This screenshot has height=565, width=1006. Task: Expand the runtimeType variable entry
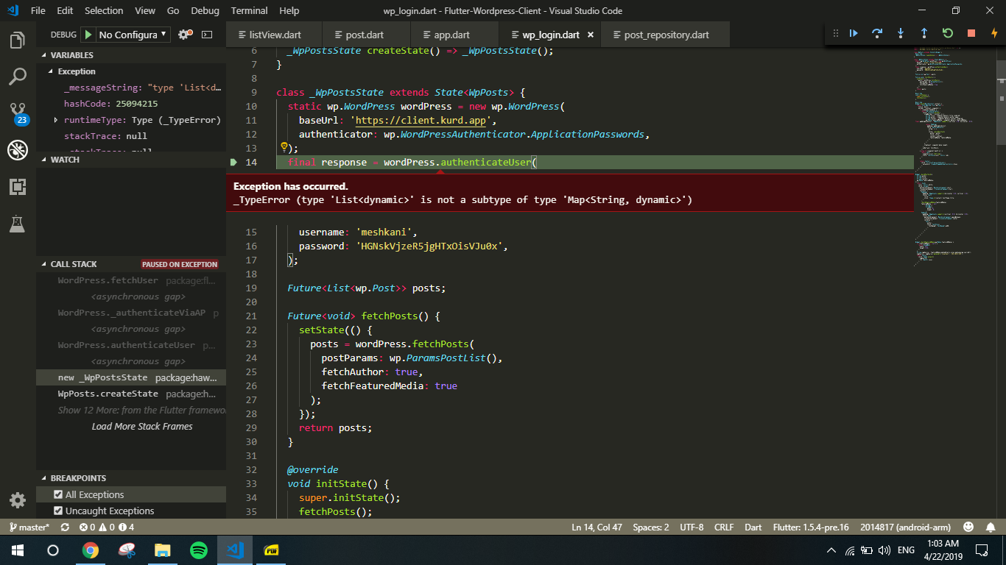click(x=55, y=119)
